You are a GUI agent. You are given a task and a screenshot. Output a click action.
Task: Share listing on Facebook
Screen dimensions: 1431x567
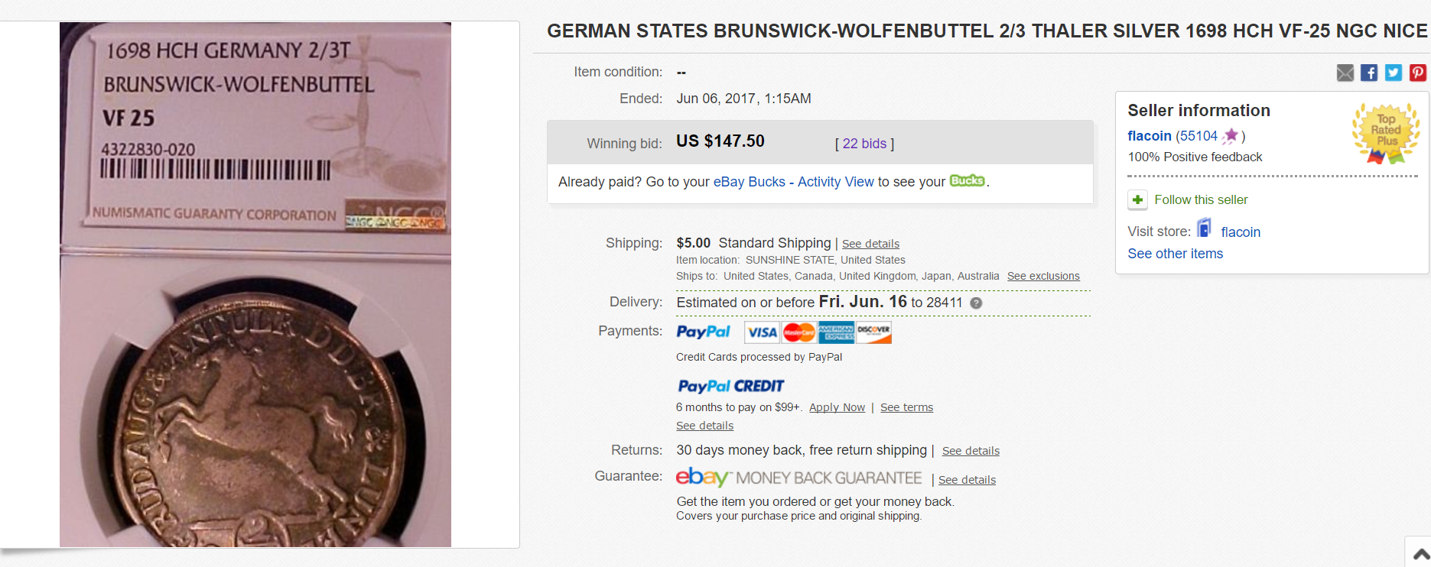(x=1369, y=73)
